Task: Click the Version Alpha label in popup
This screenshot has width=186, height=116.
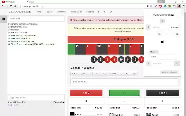Action: 169,72
